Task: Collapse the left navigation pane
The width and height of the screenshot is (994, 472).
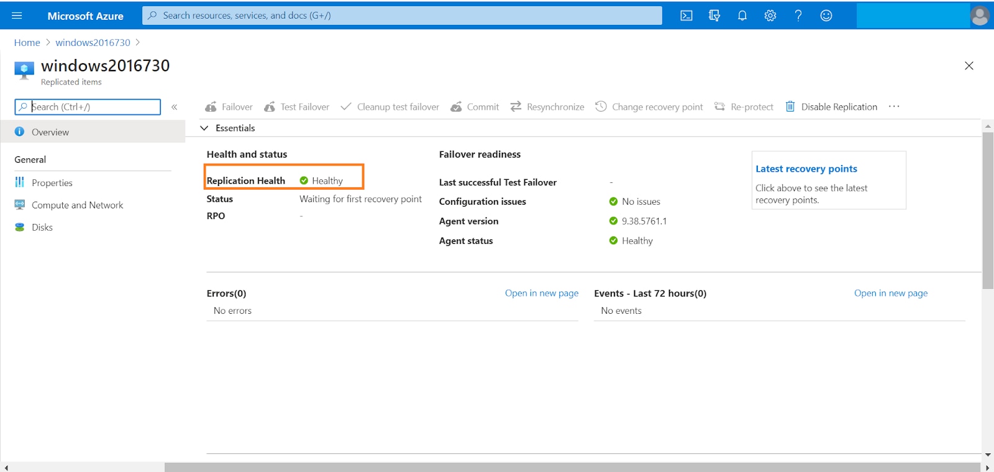Action: tap(175, 107)
